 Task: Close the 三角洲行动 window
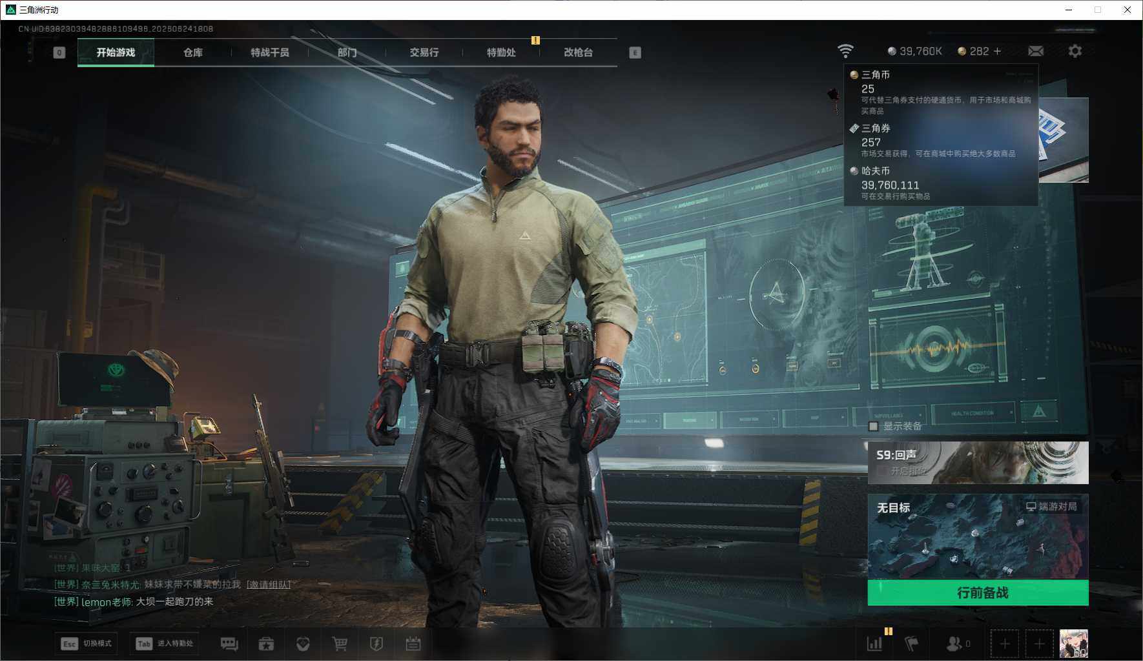click(x=1128, y=10)
